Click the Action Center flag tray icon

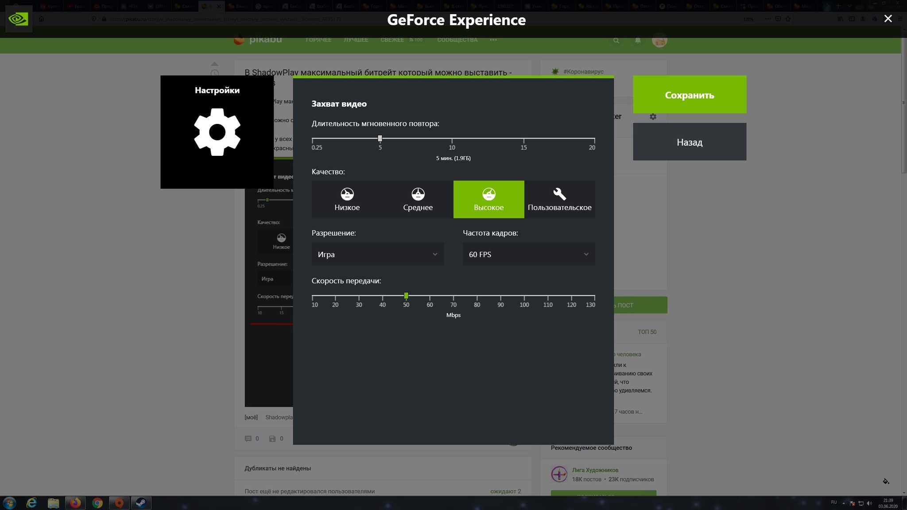click(853, 503)
